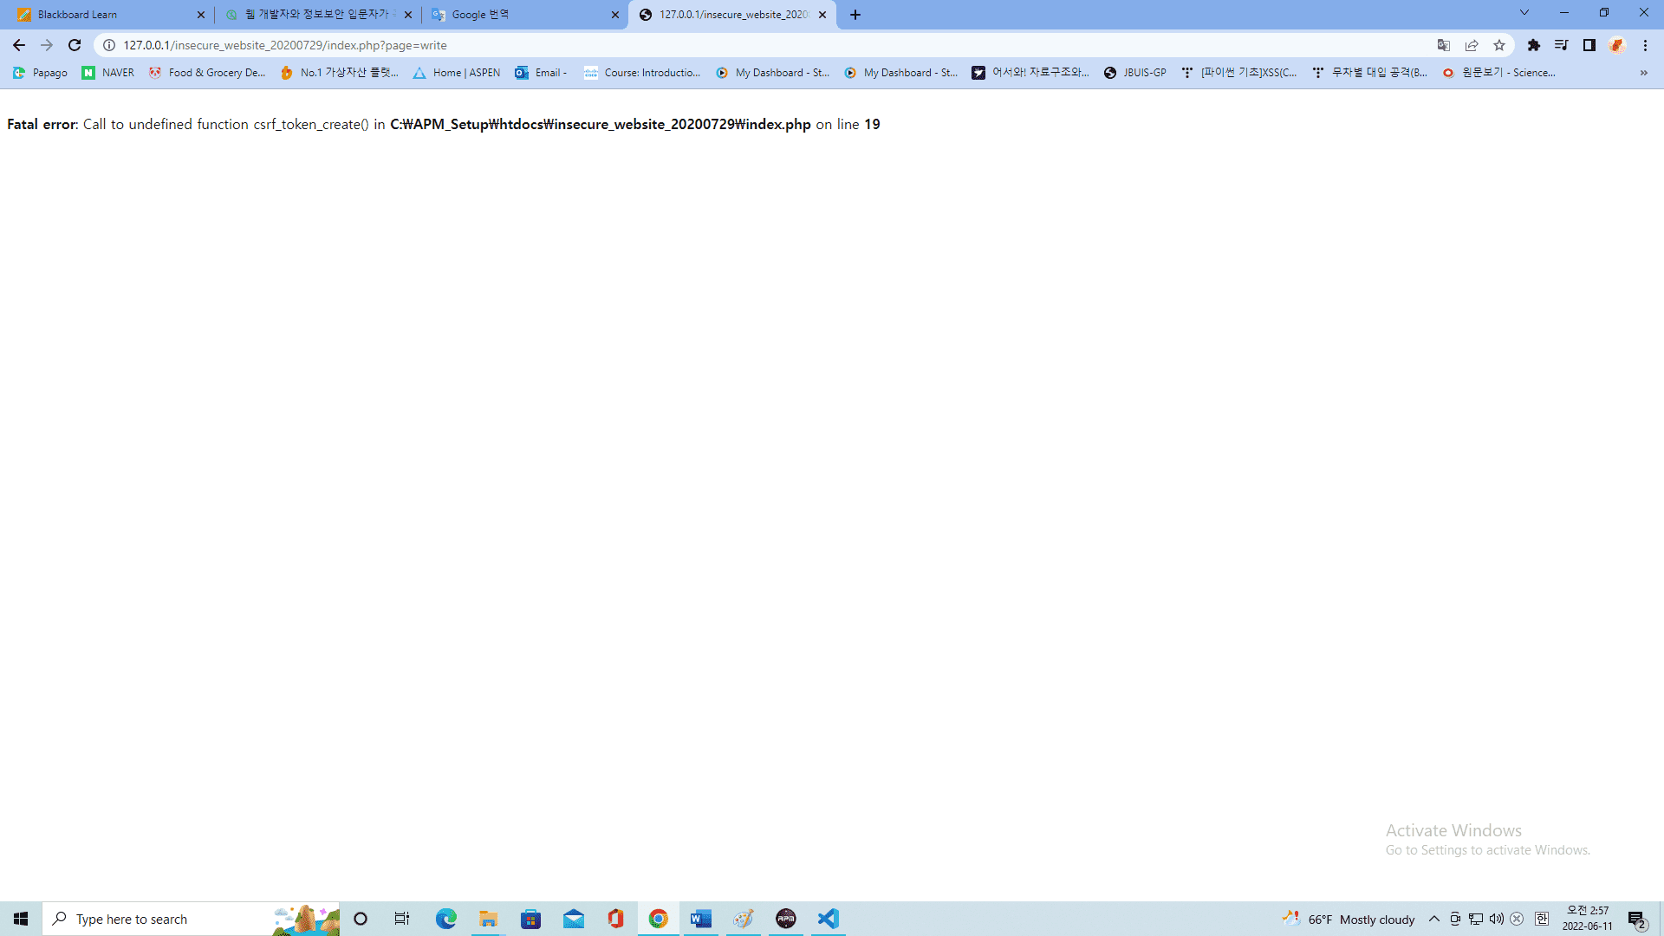Open the NAVER bookmark
This screenshot has height=936, width=1664.
click(108, 73)
